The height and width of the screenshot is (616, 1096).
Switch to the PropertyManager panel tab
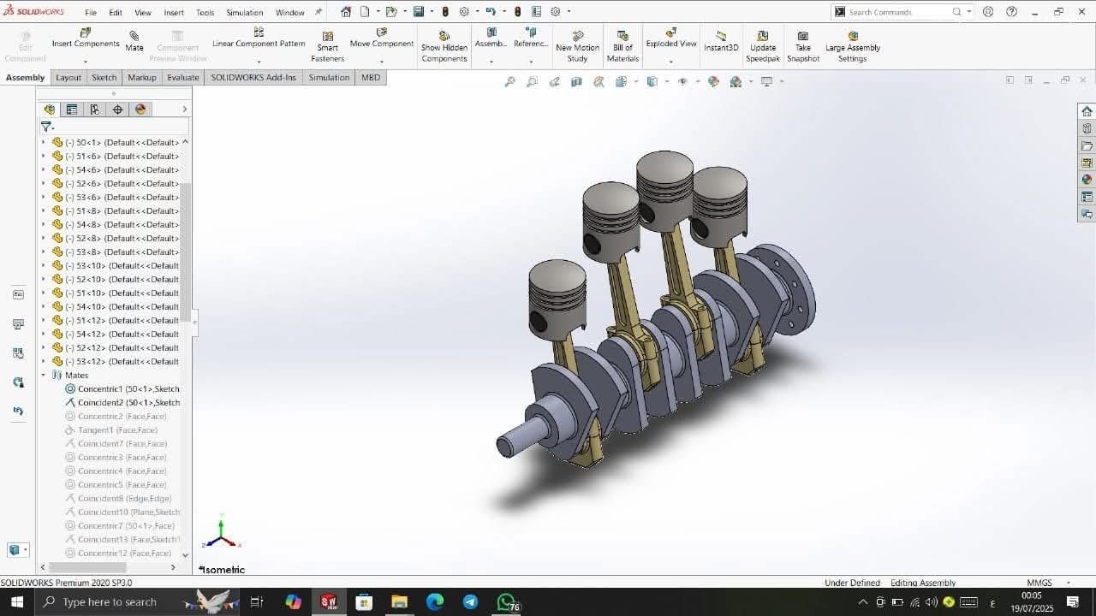pyautogui.click(x=72, y=109)
